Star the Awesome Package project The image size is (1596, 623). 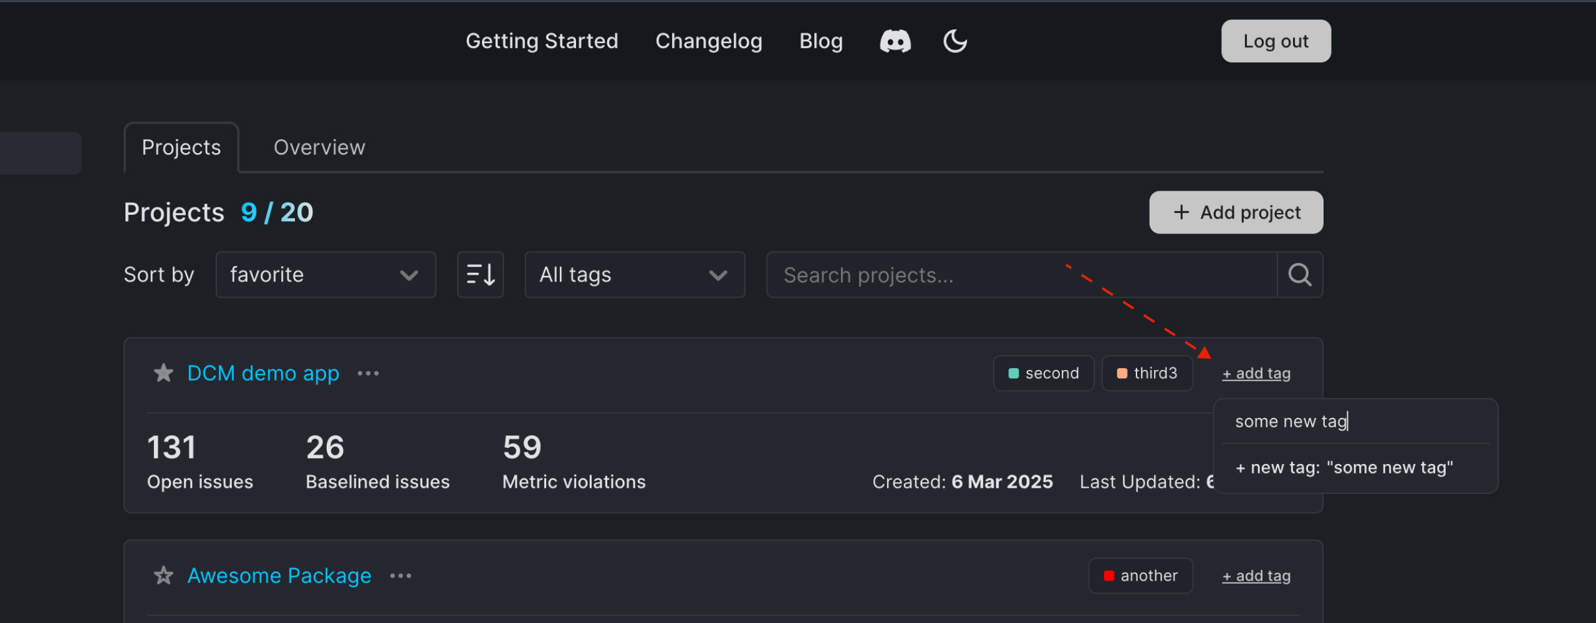pos(164,576)
